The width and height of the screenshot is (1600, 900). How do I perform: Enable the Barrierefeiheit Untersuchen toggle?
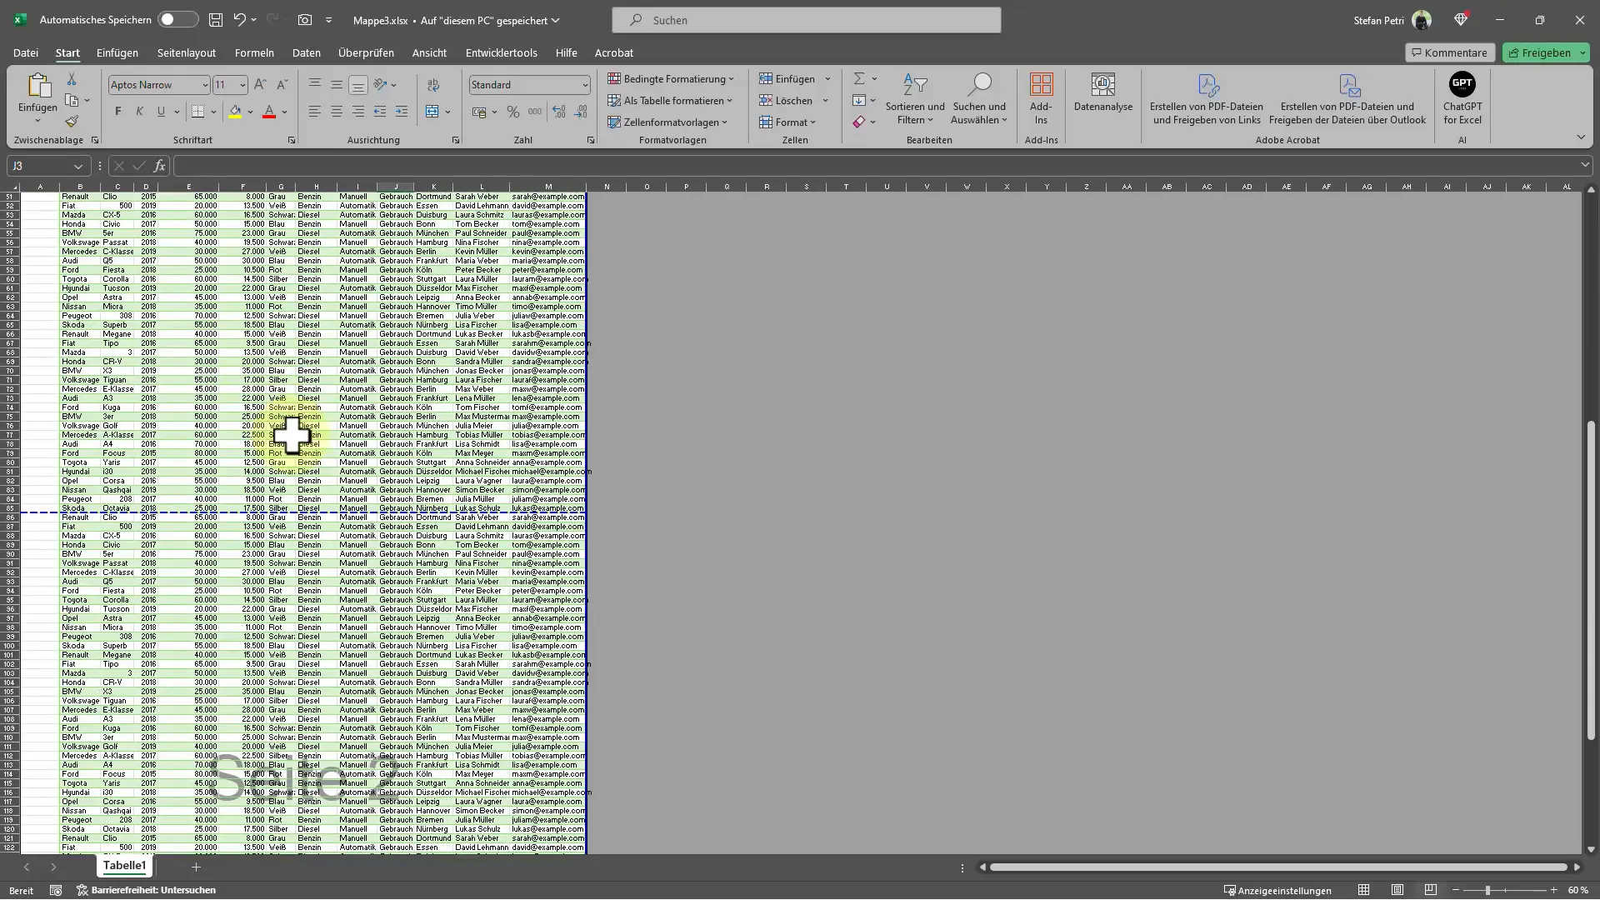coord(154,890)
